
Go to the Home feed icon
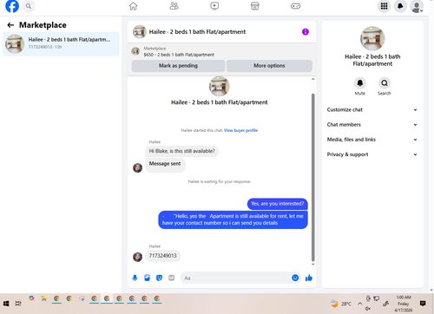coord(133,6)
